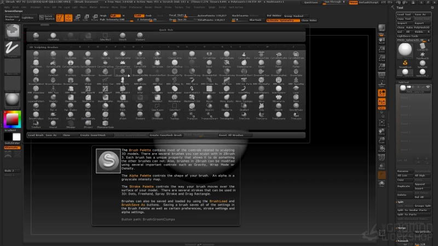438x246 pixels.
Task: Select Standard brush in the Quick Pick row
Action: tap(140, 37)
